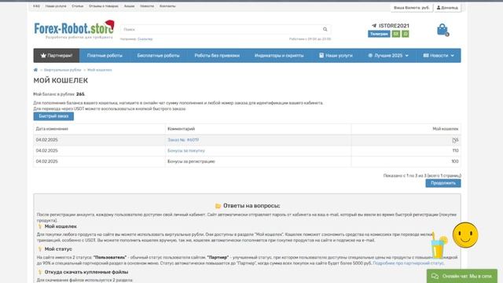Image resolution: width=503 pixels, height=283 pixels.
Task: Click the Telegram paper-plane ISTORE2021 contact
Action: [390, 26]
